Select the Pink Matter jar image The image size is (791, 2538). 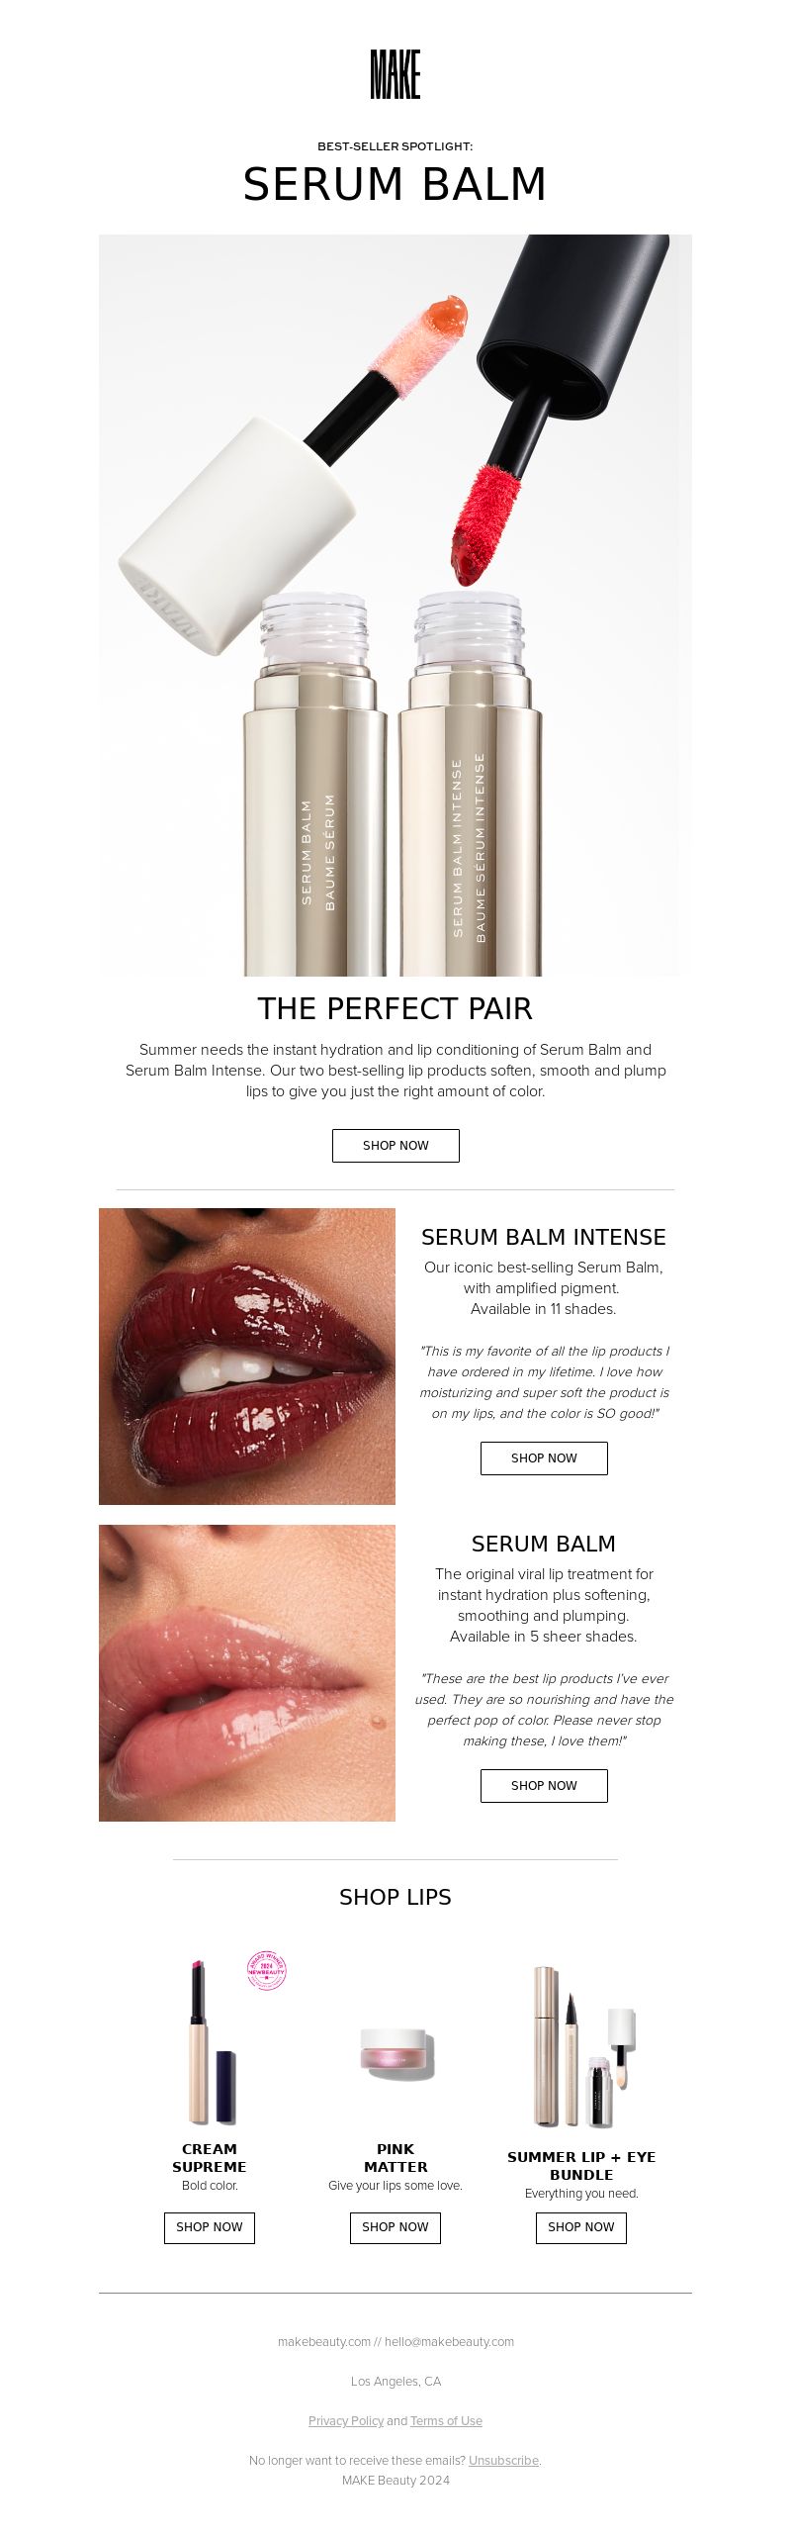coord(396,2053)
